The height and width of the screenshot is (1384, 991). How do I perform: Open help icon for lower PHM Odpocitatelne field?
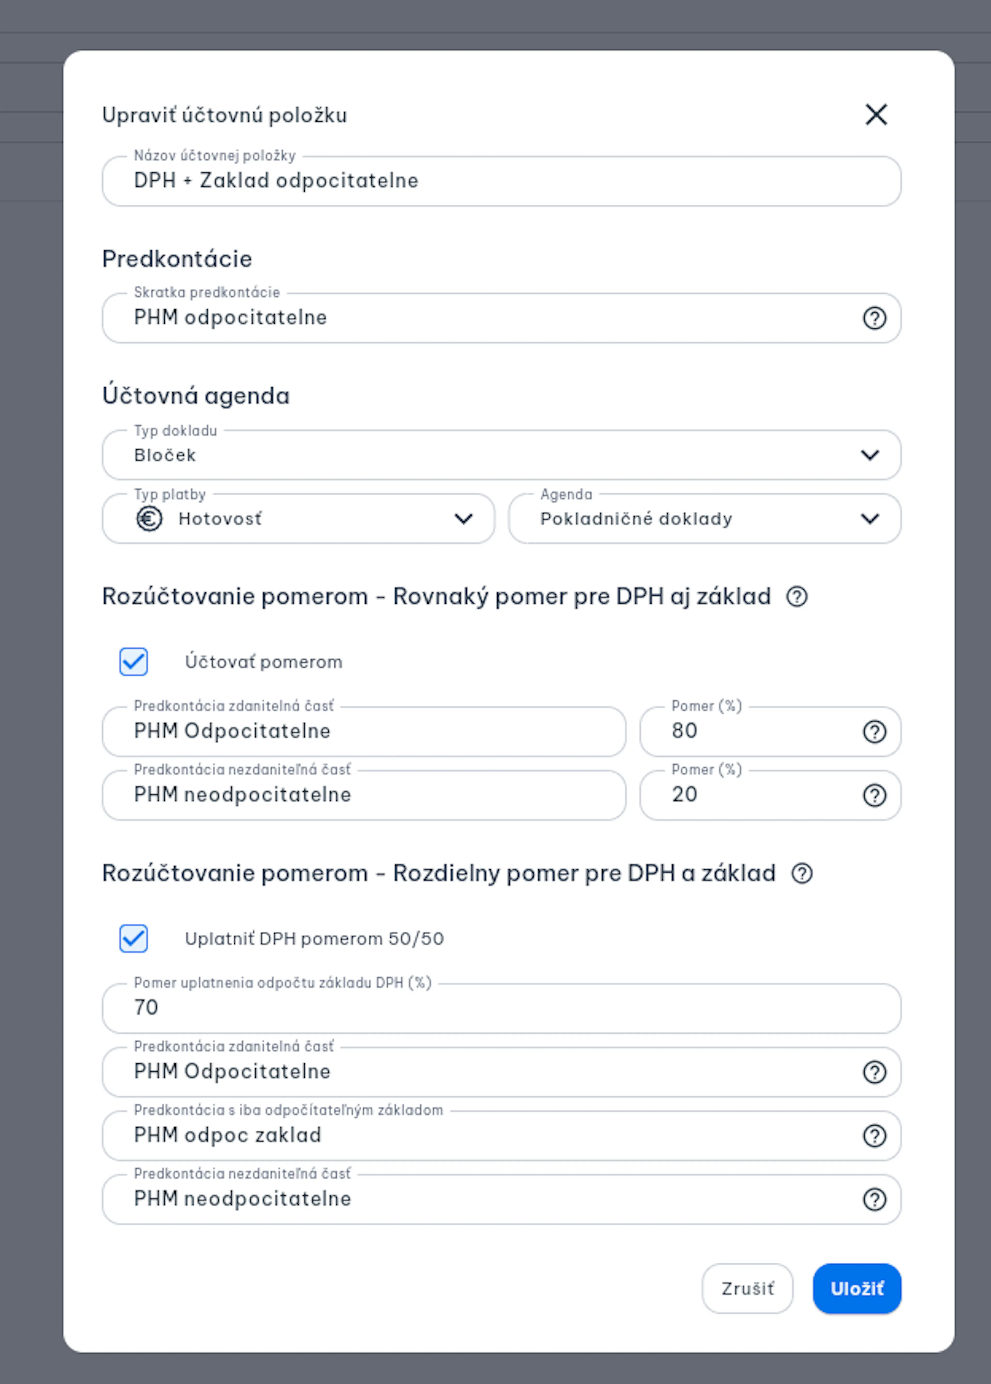tap(874, 1072)
